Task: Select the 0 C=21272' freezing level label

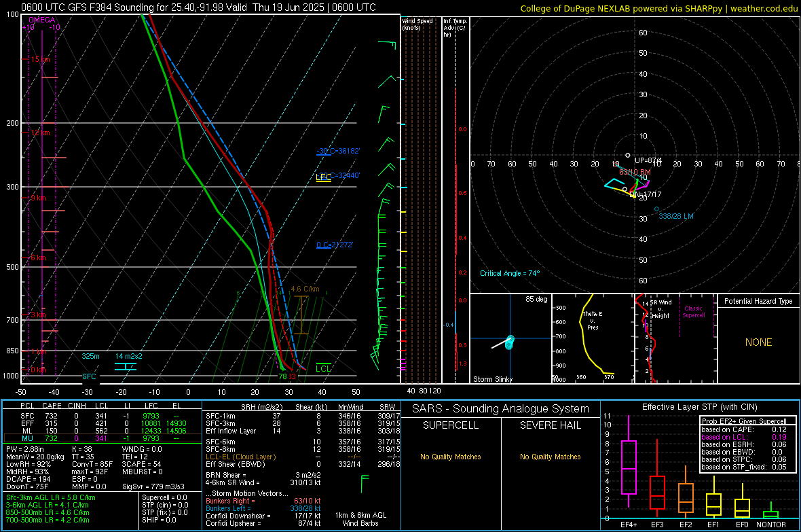Action: tap(335, 245)
